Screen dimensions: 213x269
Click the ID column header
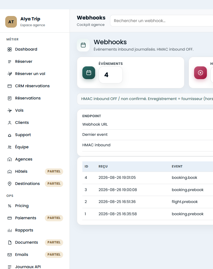(x=86, y=166)
